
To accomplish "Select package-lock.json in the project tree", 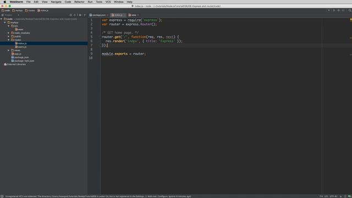I will [23, 61].
